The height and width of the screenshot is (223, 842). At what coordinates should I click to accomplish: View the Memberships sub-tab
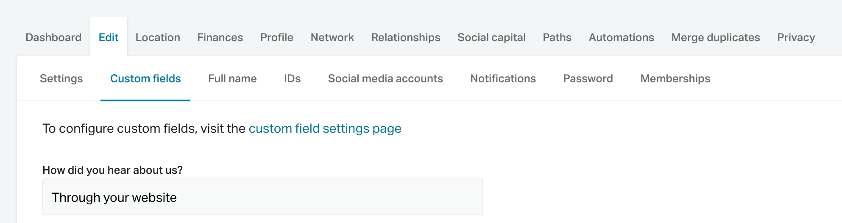[675, 78]
